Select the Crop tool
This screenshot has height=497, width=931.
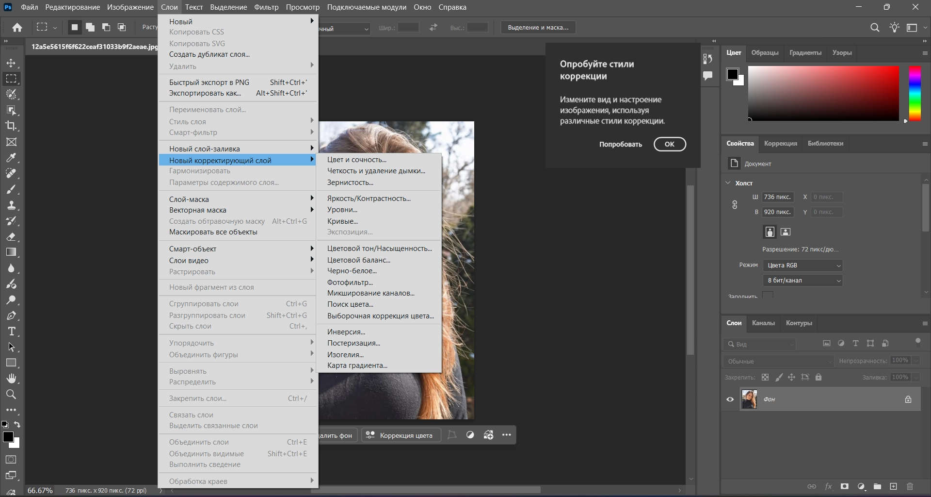point(11,126)
